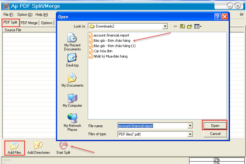Image resolution: width=246 pixels, height=164 pixels.
Task: Click PDF icon of account.financial.report
Action: click(x=91, y=35)
